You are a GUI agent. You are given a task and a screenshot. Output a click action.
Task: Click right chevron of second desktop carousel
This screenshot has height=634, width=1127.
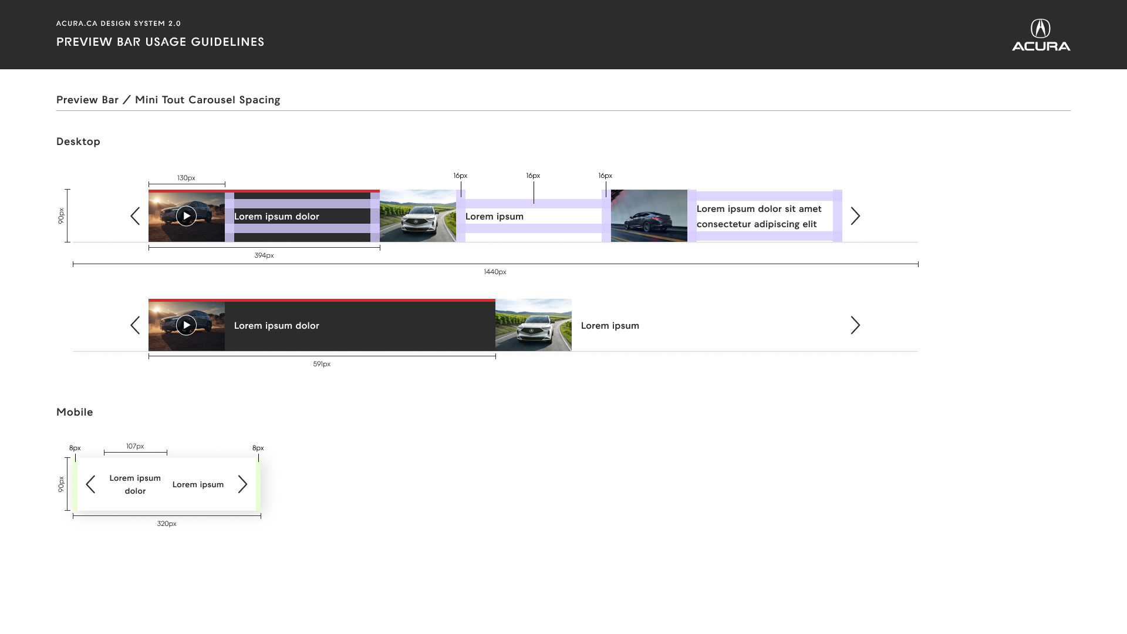pos(855,325)
